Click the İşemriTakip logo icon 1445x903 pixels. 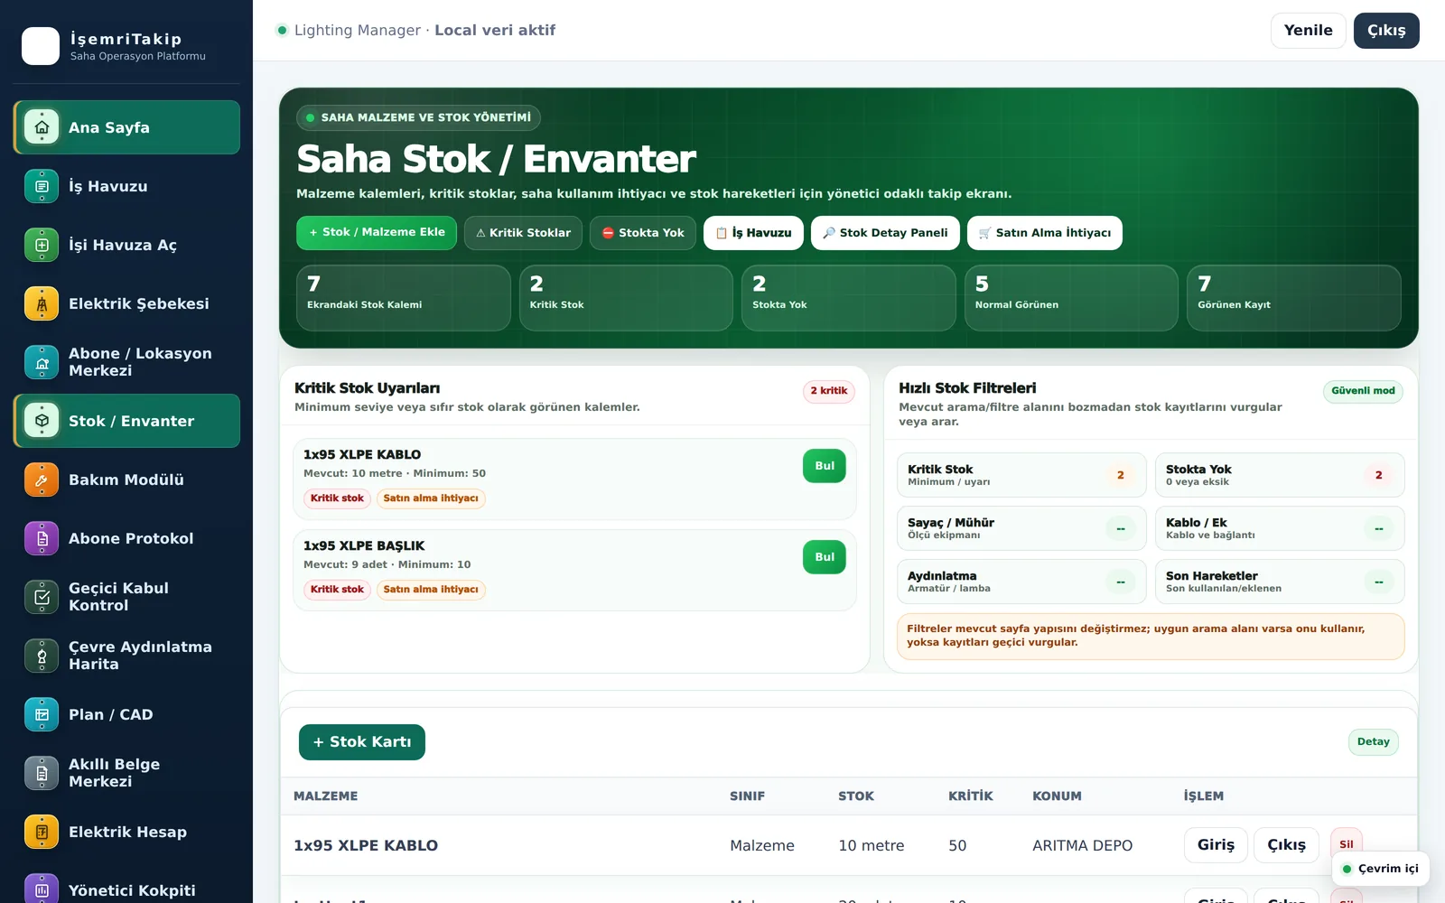pos(41,46)
